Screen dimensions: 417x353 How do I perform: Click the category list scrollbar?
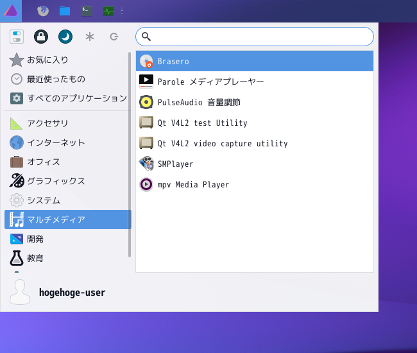coord(130,155)
